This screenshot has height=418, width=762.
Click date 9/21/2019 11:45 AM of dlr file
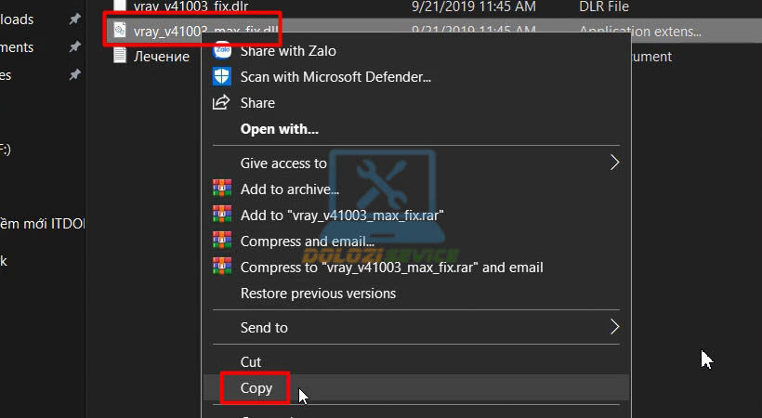click(473, 7)
